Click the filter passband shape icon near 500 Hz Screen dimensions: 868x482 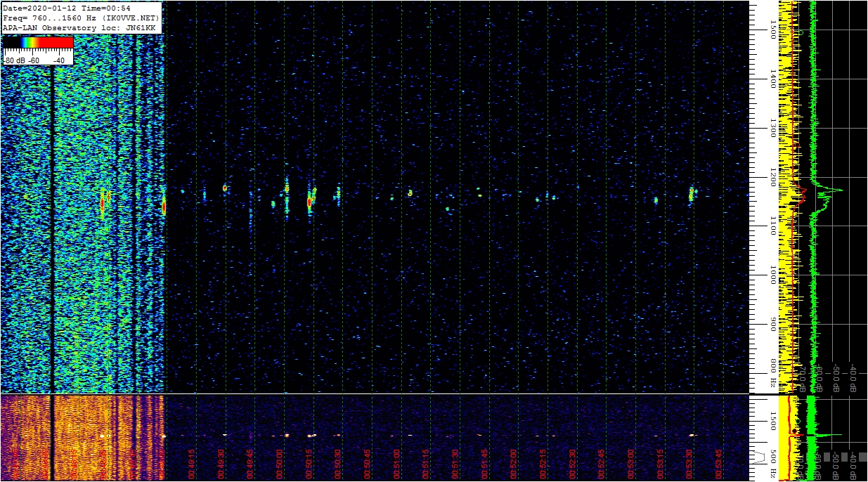click(x=759, y=457)
